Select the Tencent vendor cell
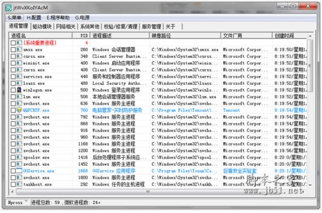The width and height of the screenshot is (322, 213). pos(231,111)
